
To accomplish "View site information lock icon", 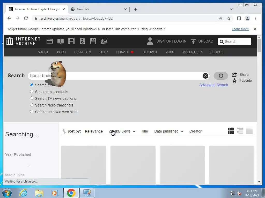I will pos(36,18).
